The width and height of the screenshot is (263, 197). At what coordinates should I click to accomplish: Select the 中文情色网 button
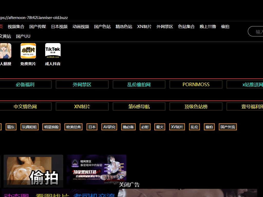tap(25, 107)
